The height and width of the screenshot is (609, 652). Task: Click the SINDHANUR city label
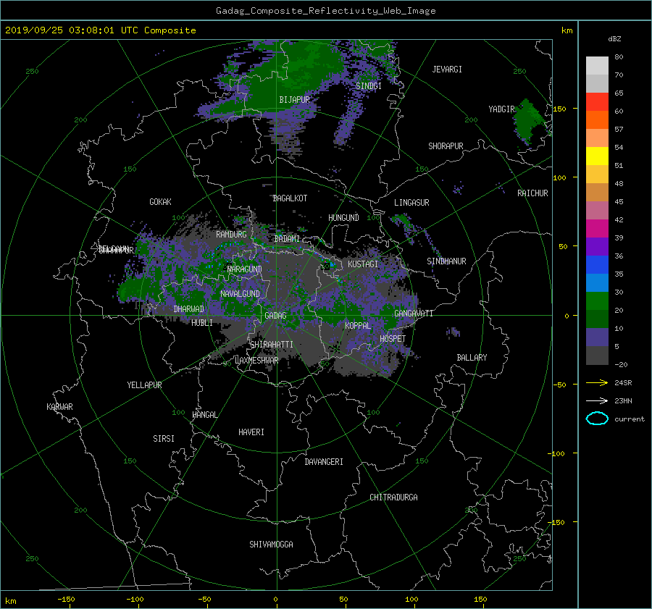(x=446, y=261)
